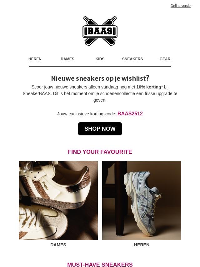This screenshot has width=200, height=267.
Task: Click the Nieuwe sneakers op je wishlist headline
Action: pos(100,78)
